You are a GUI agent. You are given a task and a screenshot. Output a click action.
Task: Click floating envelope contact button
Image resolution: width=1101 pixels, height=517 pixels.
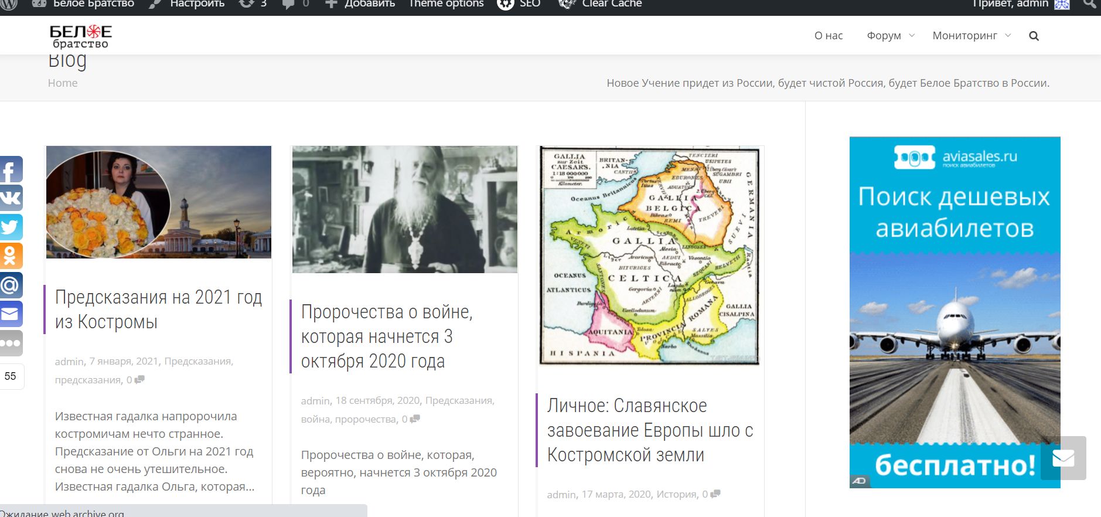click(1063, 458)
